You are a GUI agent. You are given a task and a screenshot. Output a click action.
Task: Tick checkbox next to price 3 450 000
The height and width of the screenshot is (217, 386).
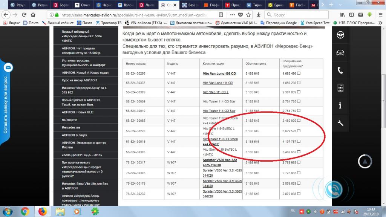(299, 120)
